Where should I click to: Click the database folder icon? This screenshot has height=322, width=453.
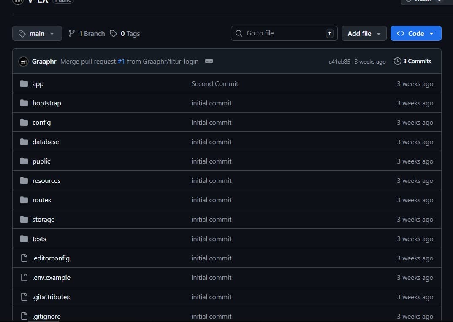24,142
